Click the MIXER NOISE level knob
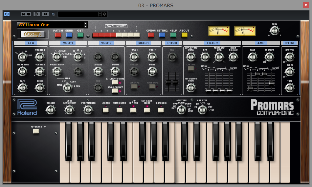This screenshot has height=187, width=312. (152, 72)
